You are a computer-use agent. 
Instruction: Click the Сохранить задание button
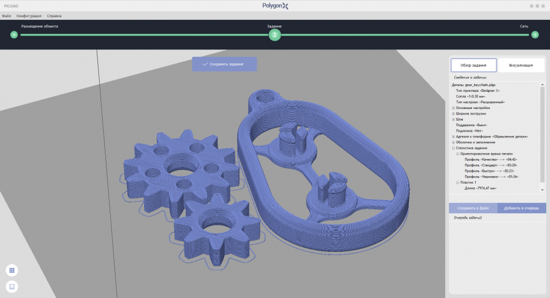(x=224, y=64)
